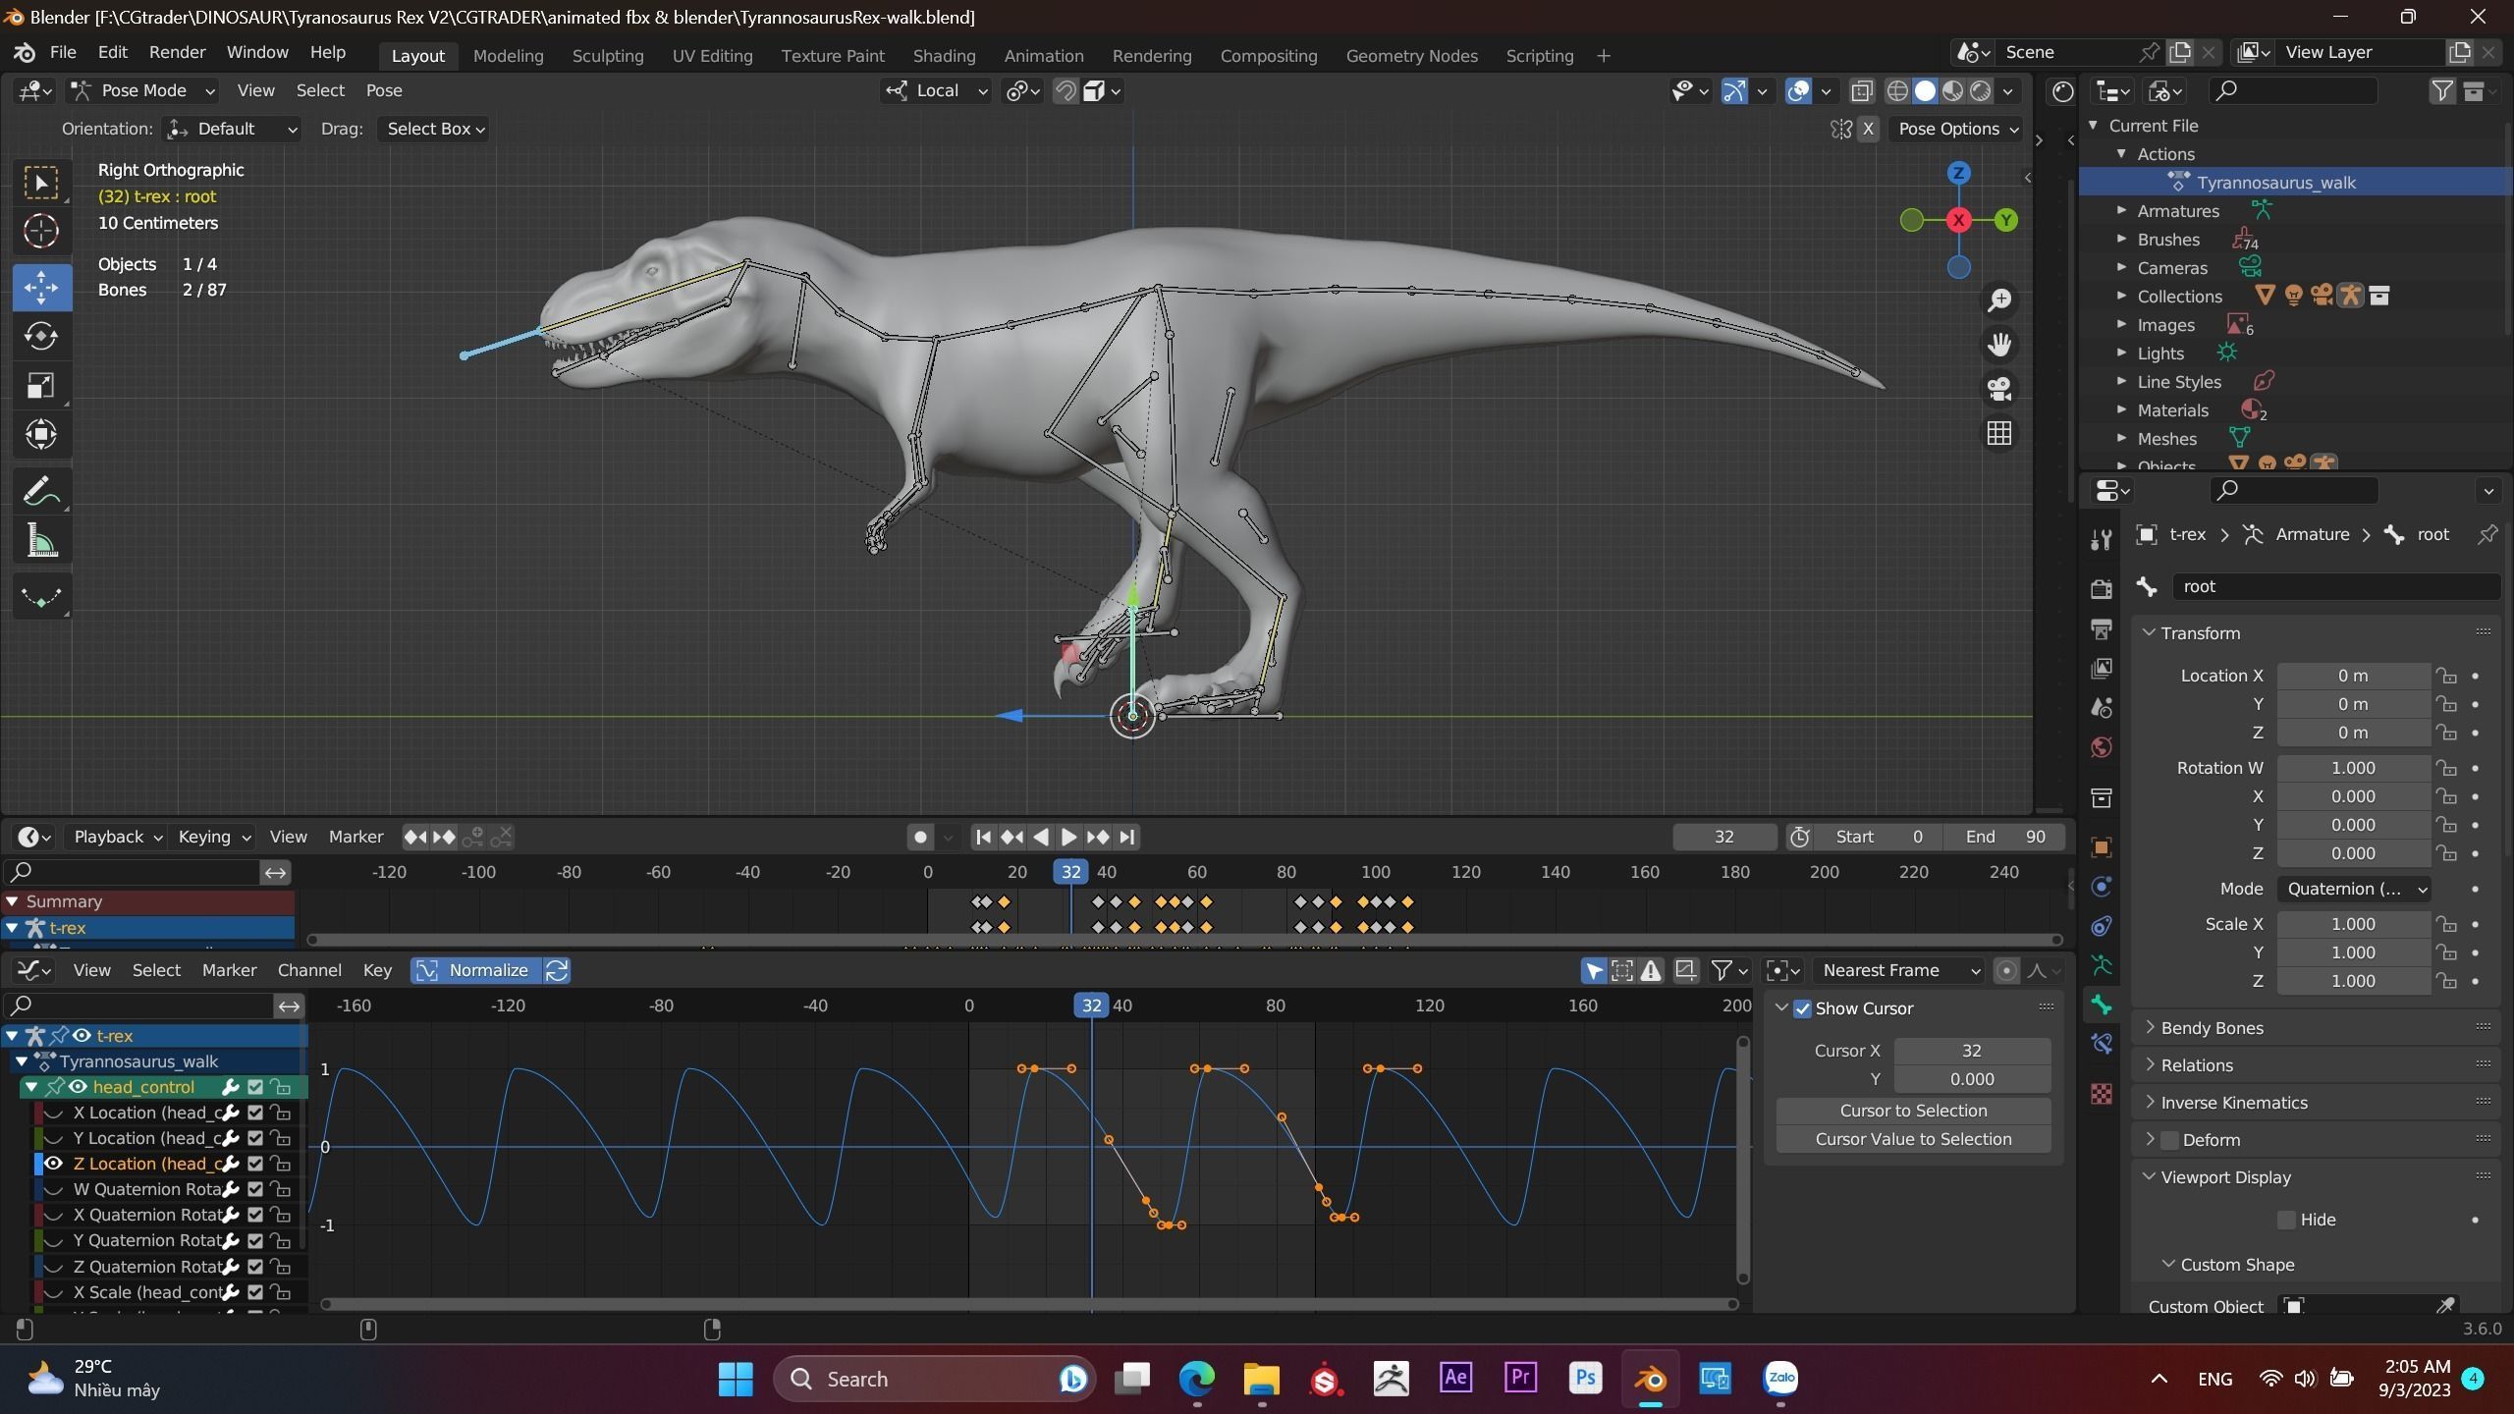
Task: Open the Nearest Frame snapping dropdown
Action: [x=1899, y=970]
